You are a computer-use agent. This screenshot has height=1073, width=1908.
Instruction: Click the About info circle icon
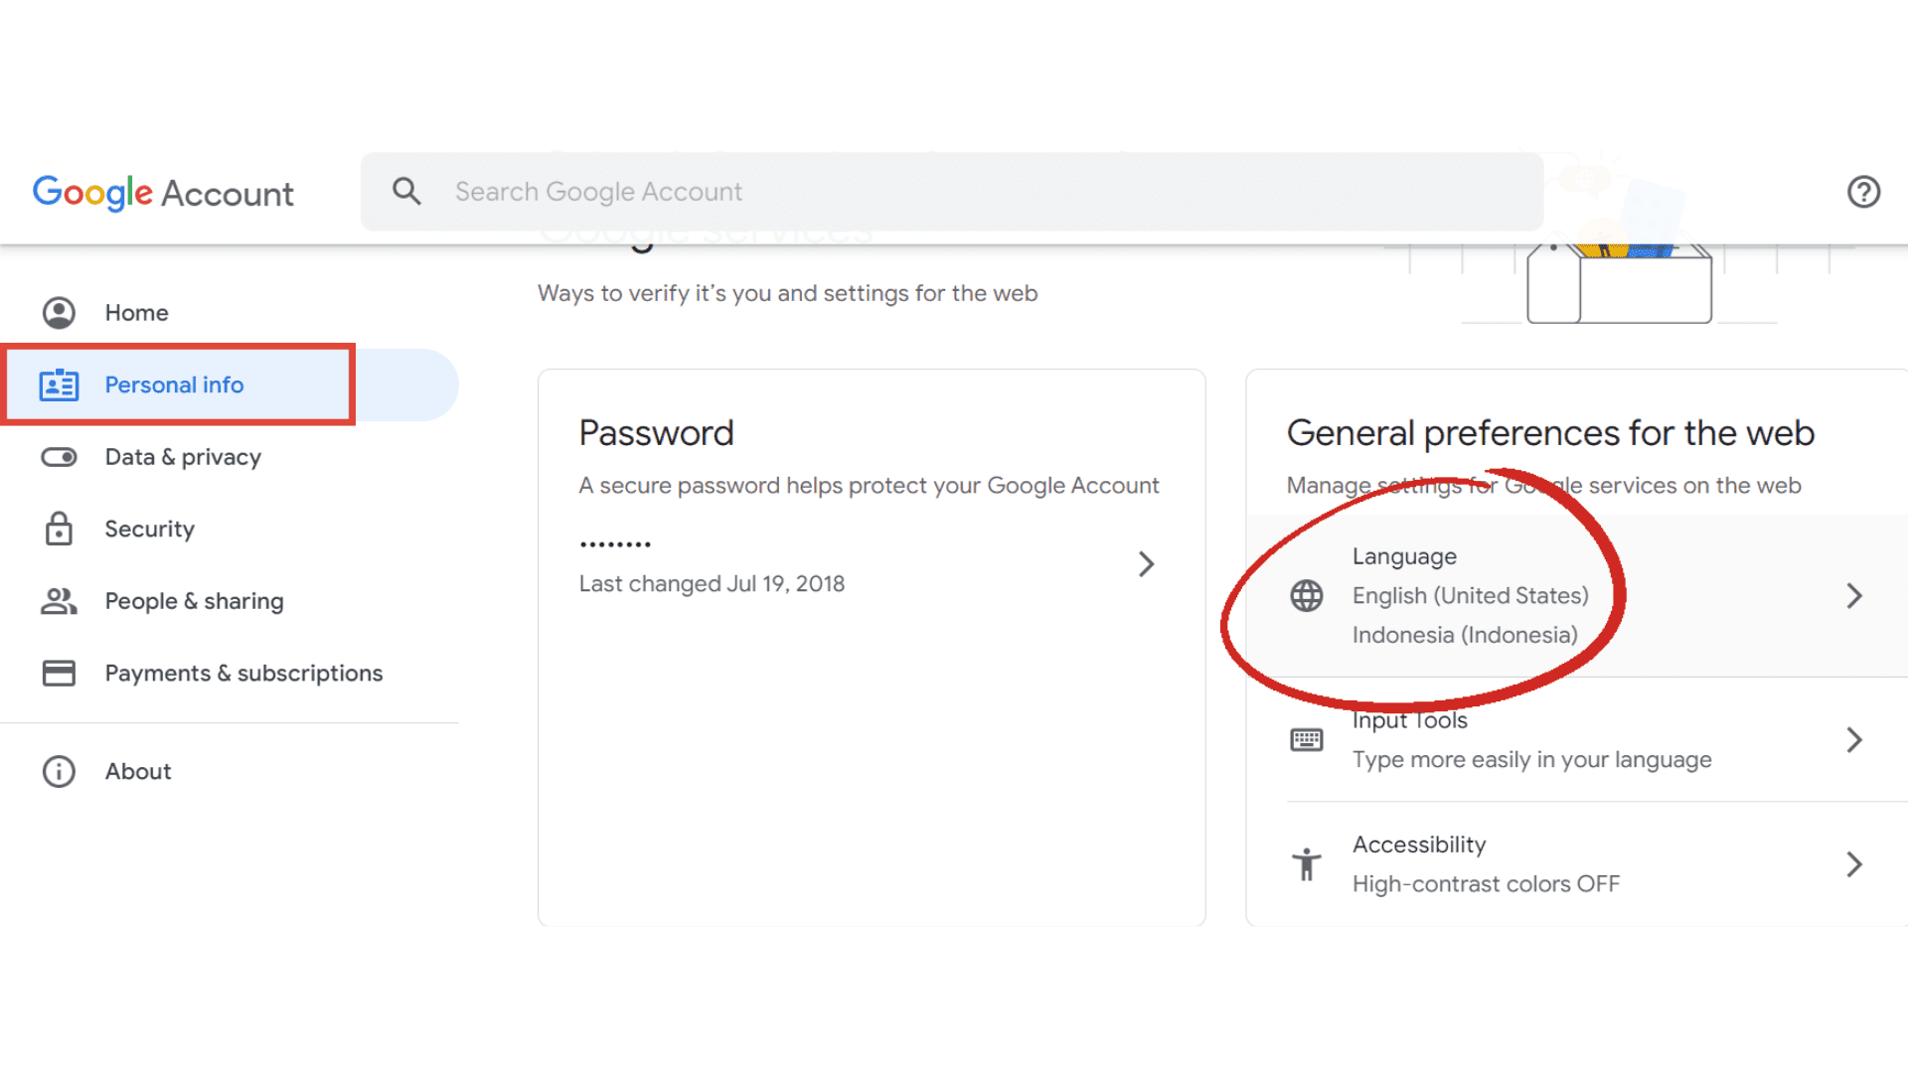tap(59, 772)
